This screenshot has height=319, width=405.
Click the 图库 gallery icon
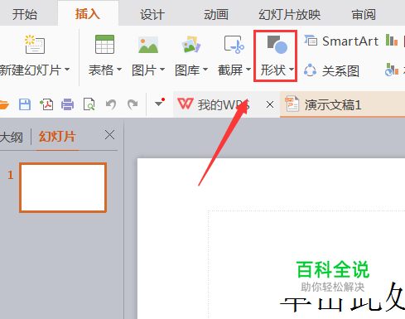point(191,44)
